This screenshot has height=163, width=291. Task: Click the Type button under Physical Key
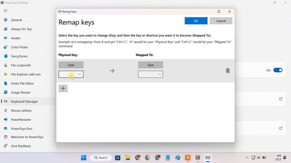71,65
